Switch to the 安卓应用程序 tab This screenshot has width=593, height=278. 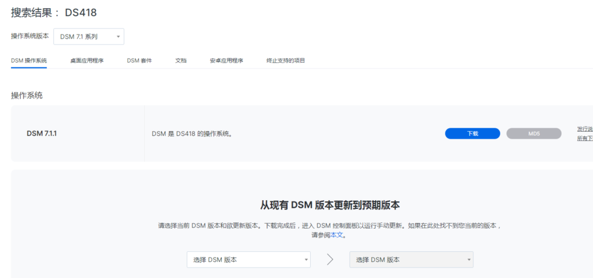pyautogui.click(x=226, y=61)
